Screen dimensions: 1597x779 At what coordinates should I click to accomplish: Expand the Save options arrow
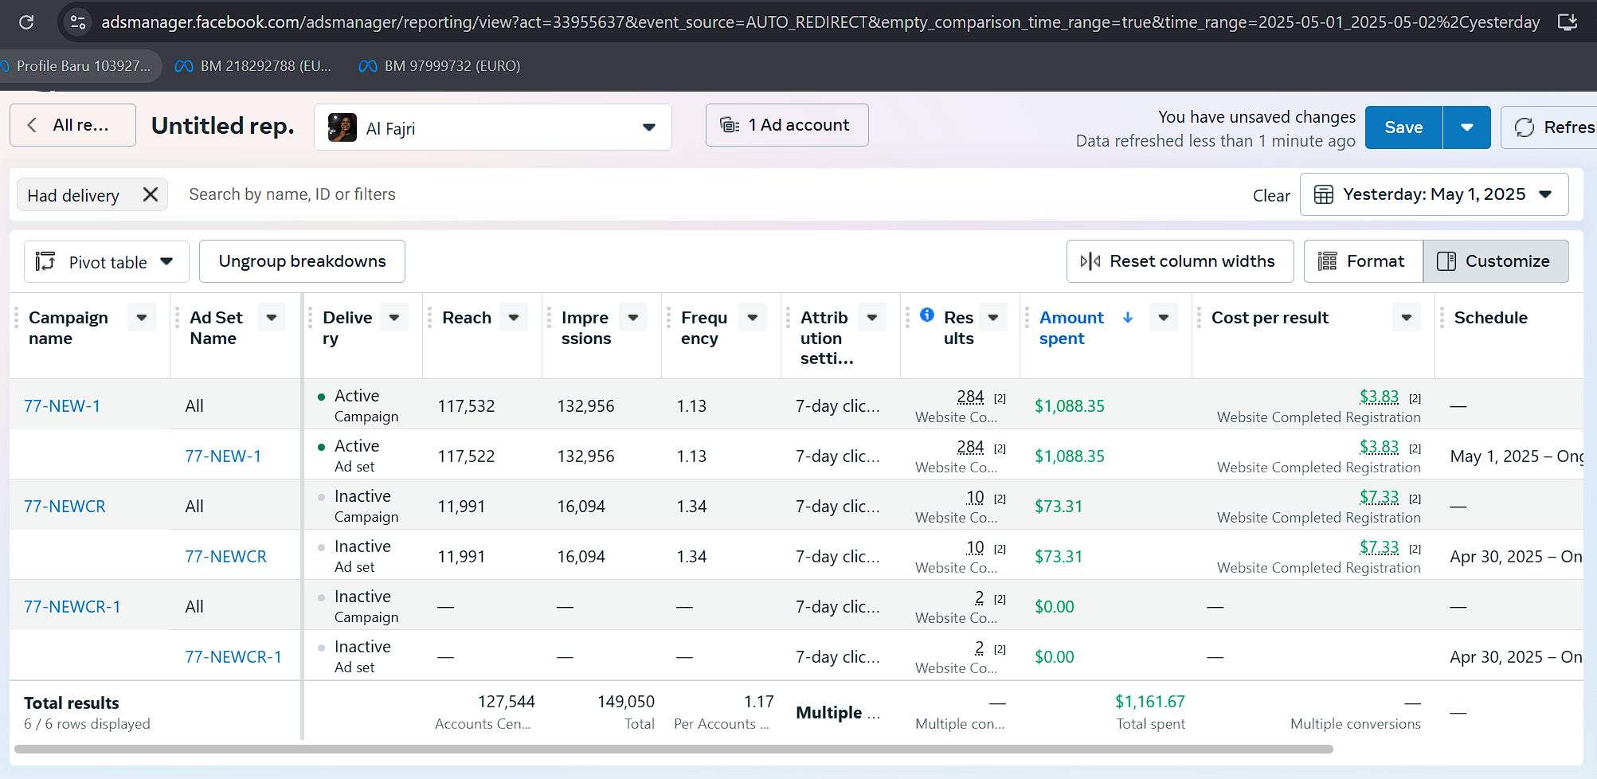[1466, 127]
